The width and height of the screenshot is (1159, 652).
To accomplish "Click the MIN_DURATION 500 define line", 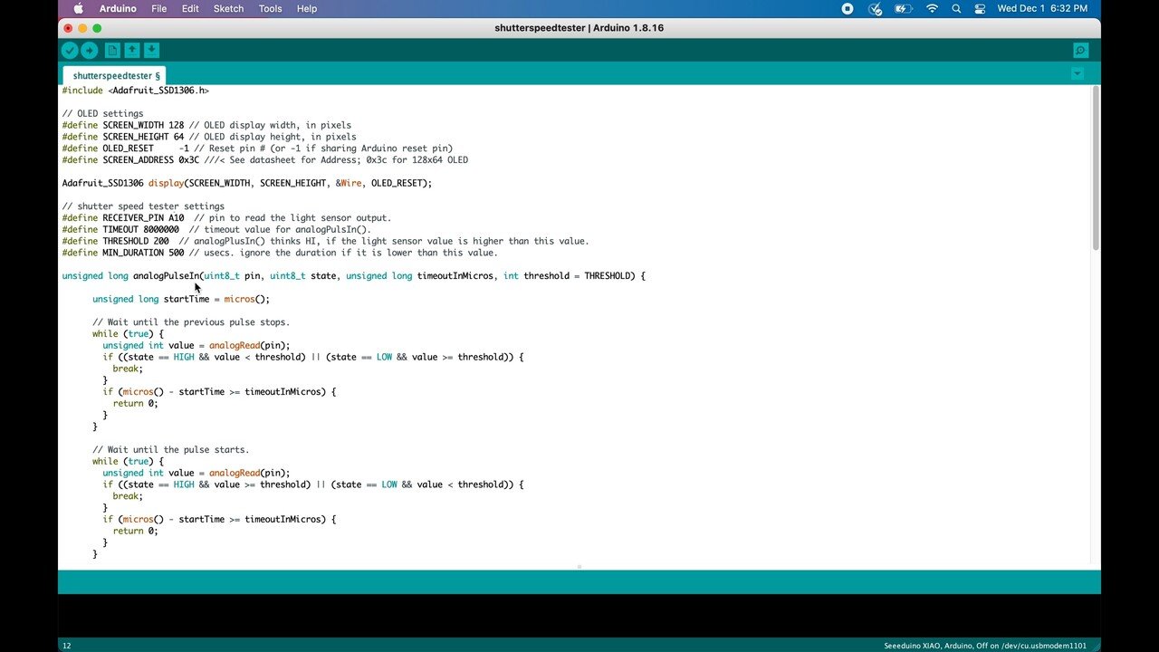I will 280,253.
